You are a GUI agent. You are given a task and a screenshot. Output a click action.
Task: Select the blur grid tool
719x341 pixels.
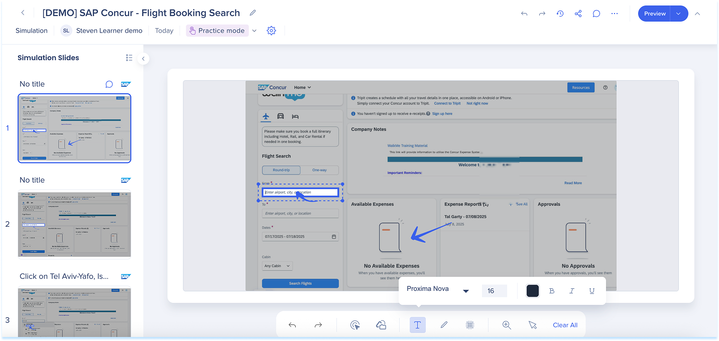pos(470,325)
